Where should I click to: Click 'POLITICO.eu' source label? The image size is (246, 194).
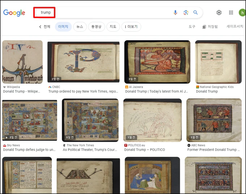pyautogui.click(x=136, y=145)
